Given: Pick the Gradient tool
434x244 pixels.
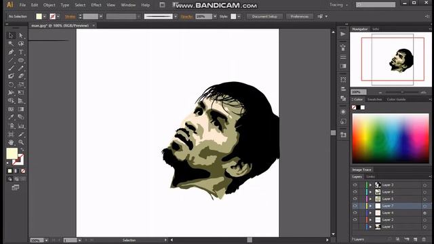Looking at the screenshot, I should 21,109.
